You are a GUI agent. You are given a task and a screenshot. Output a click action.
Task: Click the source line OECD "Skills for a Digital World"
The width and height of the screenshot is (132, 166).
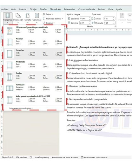coord(84,130)
